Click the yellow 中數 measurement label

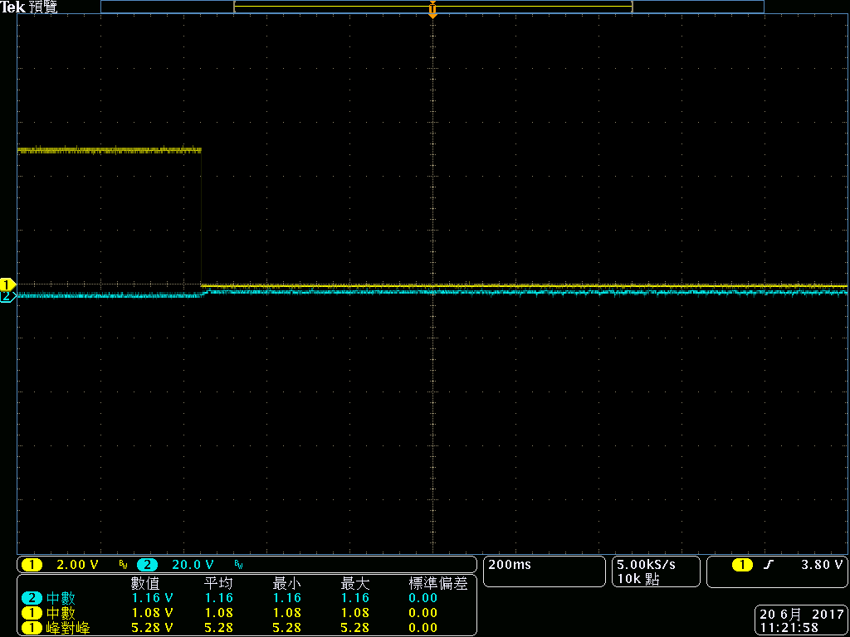coord(61,613)
